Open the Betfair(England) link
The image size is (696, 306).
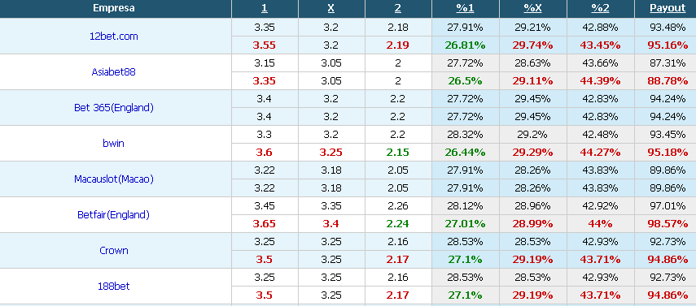click(114, 215)
